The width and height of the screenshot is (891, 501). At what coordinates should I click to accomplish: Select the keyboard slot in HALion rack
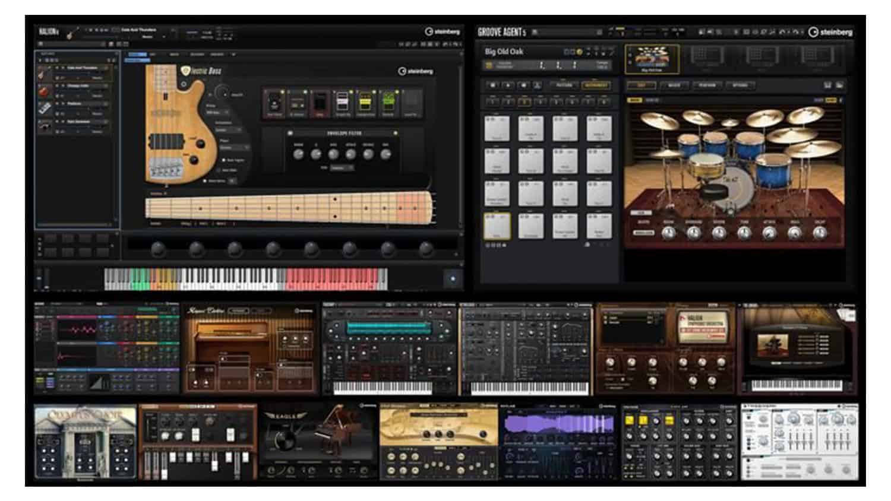[x=76, y=109]
